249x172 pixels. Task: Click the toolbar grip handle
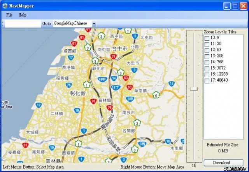tap(3, 24)
